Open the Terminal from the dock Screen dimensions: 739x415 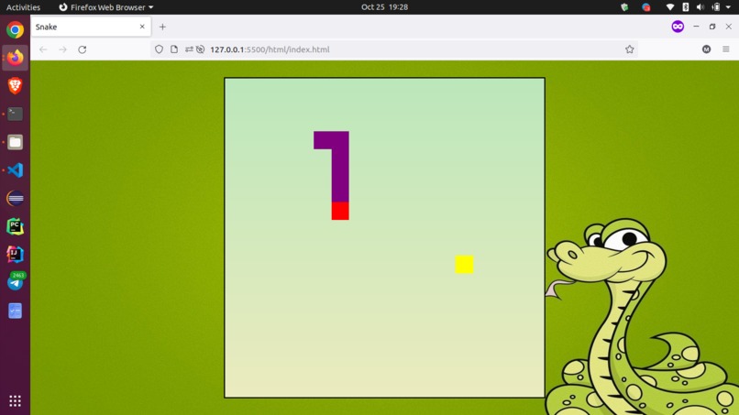(15, 114)
